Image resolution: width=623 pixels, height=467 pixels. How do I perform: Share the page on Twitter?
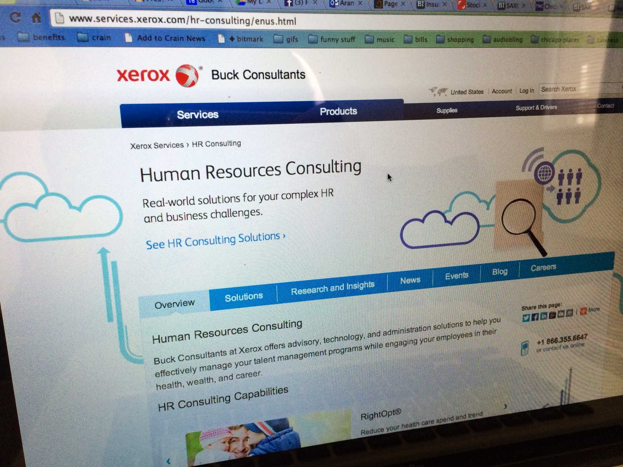[x=526, y=318]
